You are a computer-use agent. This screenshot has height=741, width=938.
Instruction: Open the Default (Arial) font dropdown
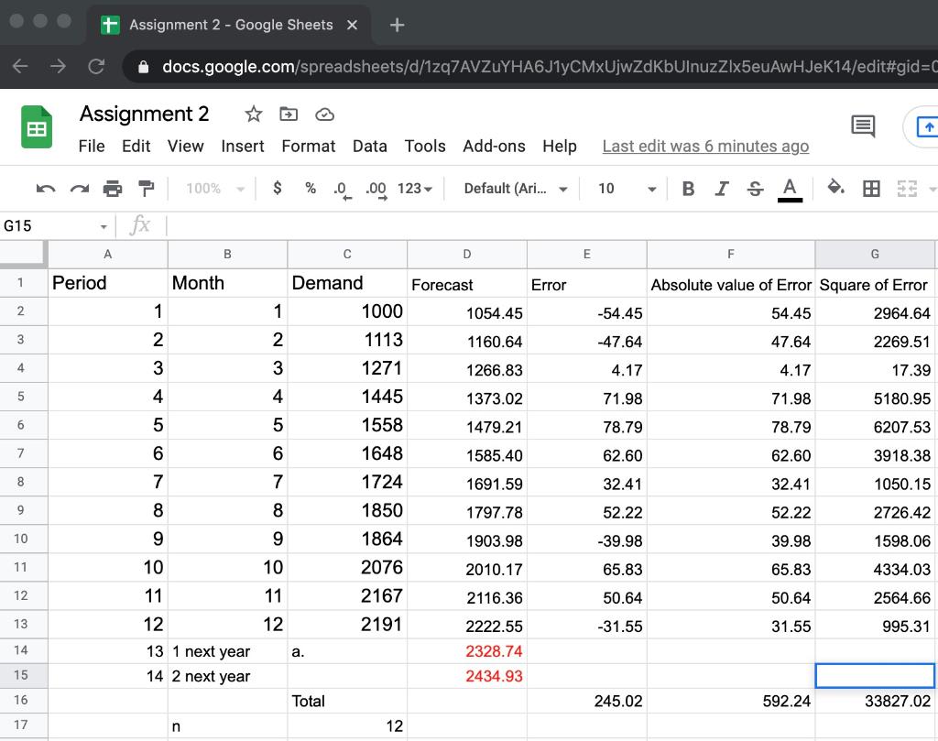click(515, 189)
